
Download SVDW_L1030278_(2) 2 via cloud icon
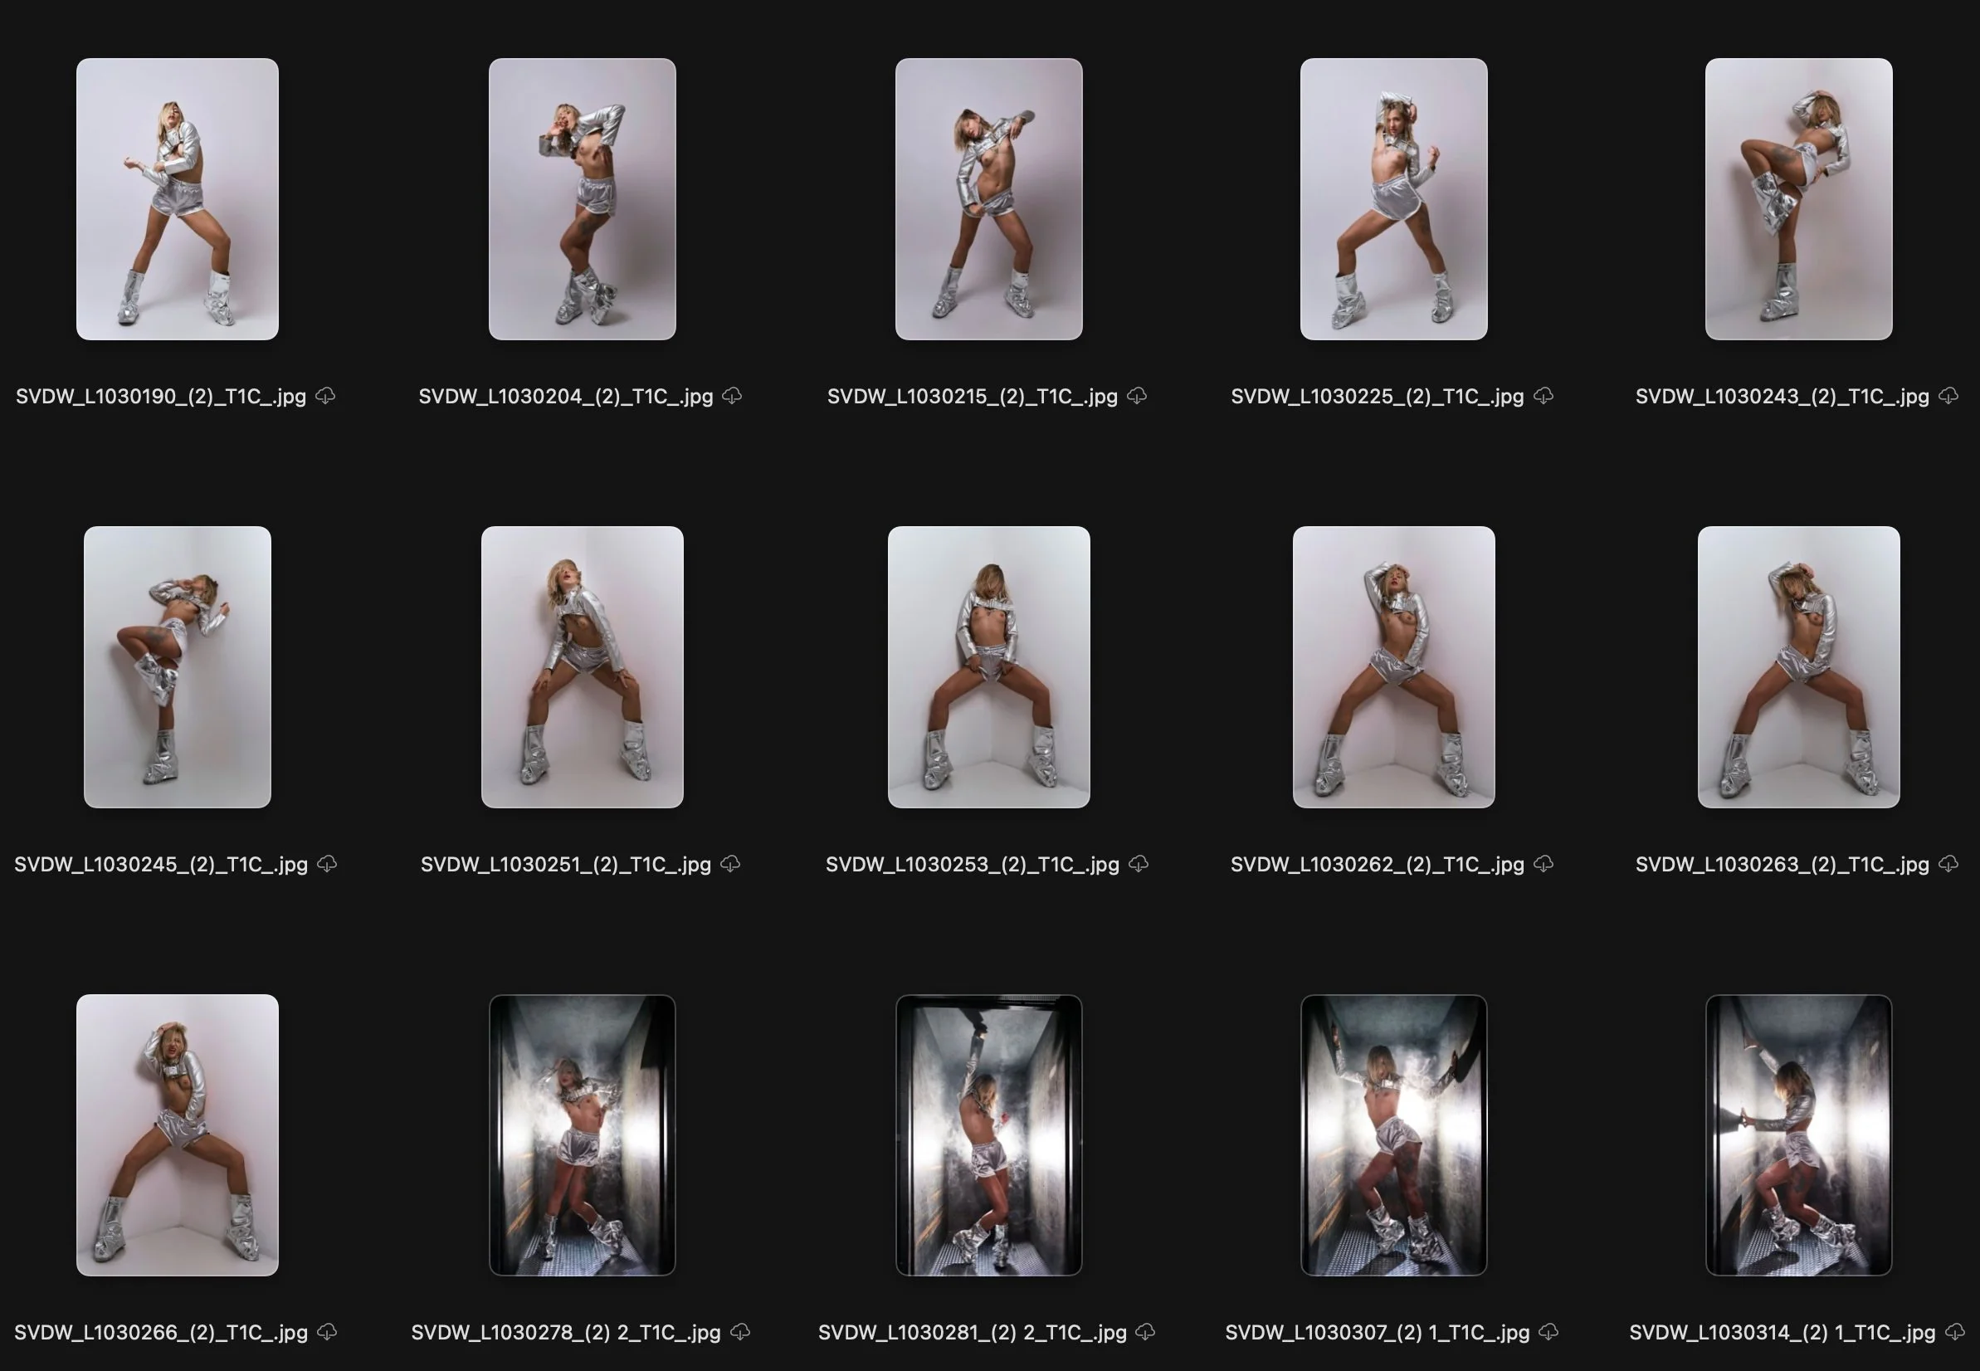coord(740,1331)
